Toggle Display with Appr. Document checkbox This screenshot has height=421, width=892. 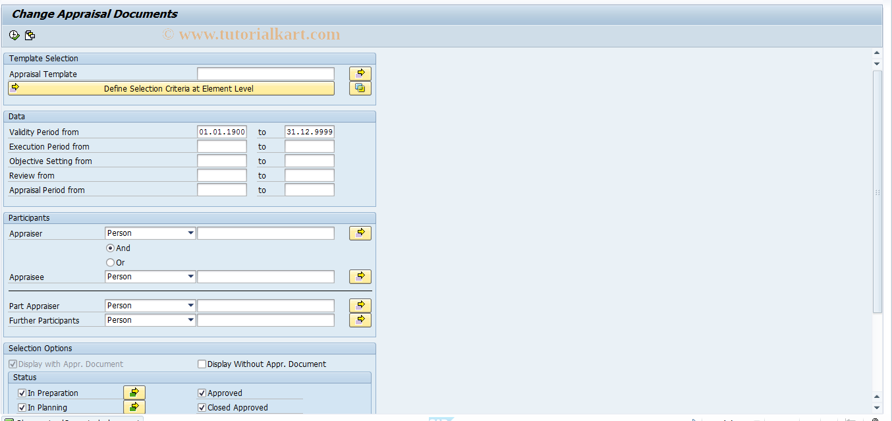click(x=13, y=364)
